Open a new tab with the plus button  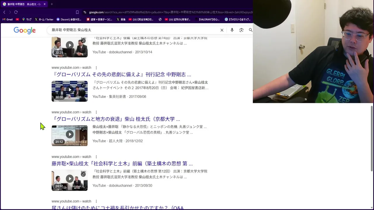pos(52,4)
